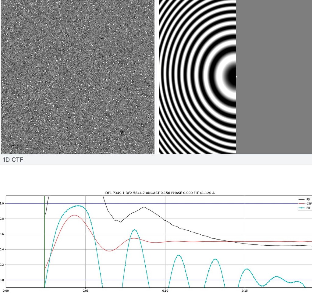Viewport: 312px width, 295px height.
Task: Click the FIT legend entry
Action: click(305, 208)
